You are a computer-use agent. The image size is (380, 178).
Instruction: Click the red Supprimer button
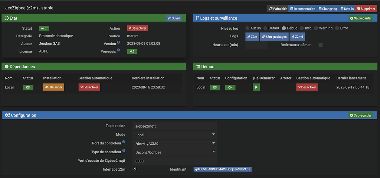point(366,9)
